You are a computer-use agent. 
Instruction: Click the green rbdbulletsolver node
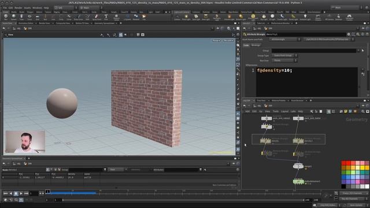click(298, 181)
